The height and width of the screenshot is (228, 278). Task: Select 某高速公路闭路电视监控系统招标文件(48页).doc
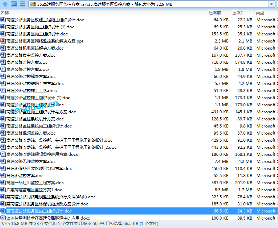[51, 197]
